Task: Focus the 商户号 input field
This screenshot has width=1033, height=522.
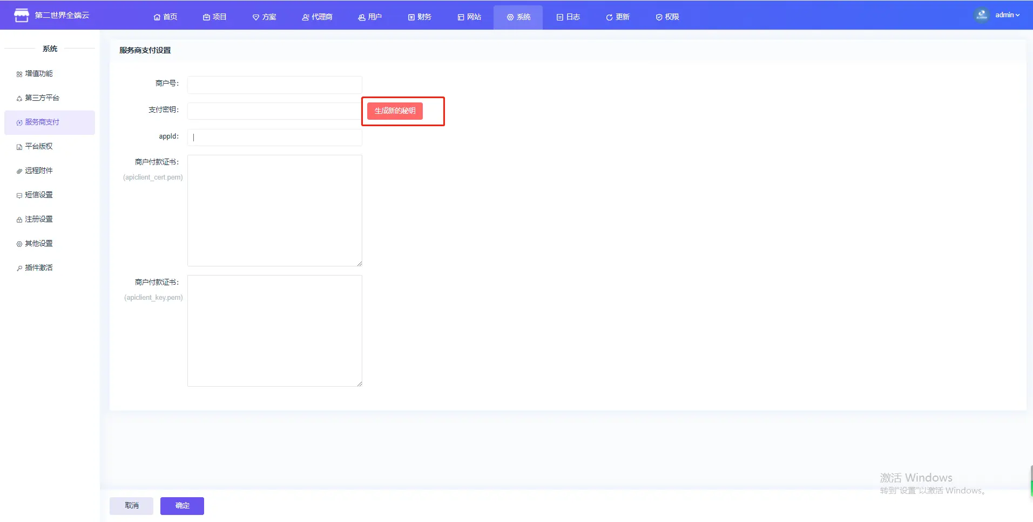Action: pyautogui.click(x=274, y=85)
